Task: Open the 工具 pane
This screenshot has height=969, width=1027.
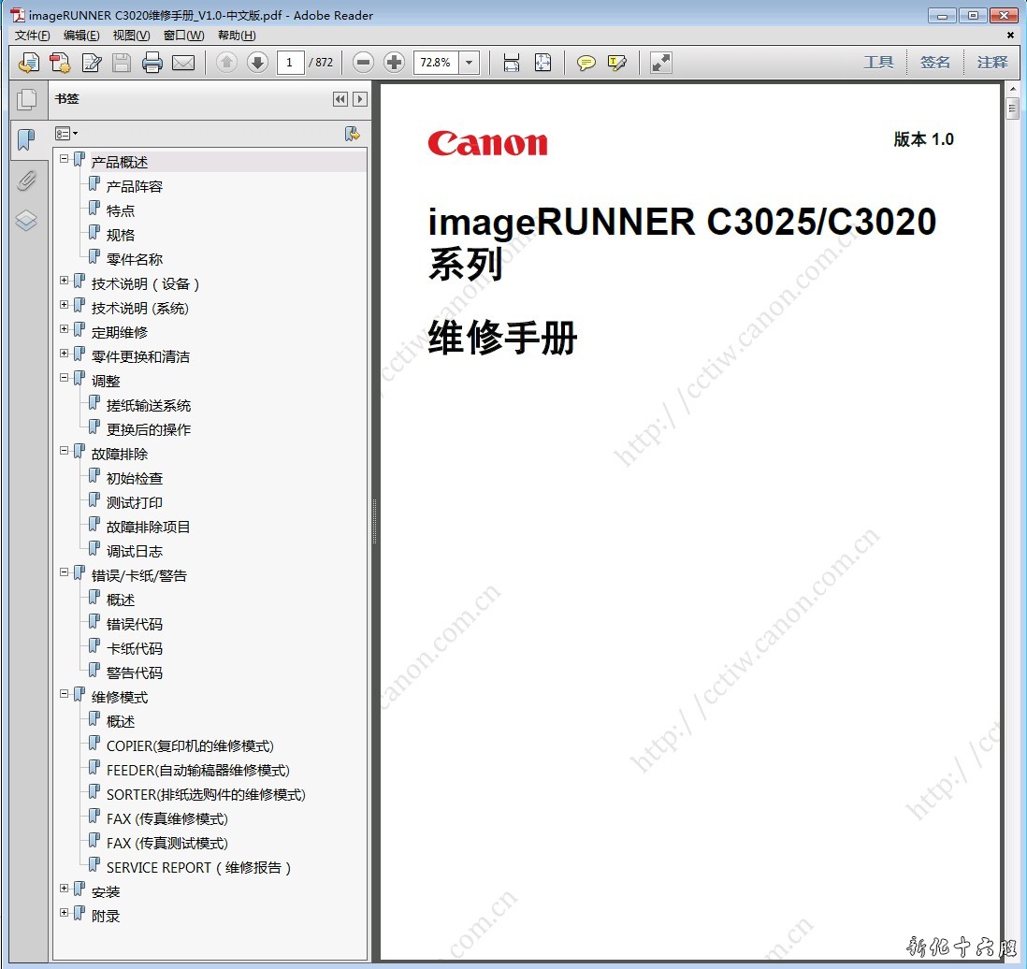Action: pyautogui.click(x=878, y=62)
